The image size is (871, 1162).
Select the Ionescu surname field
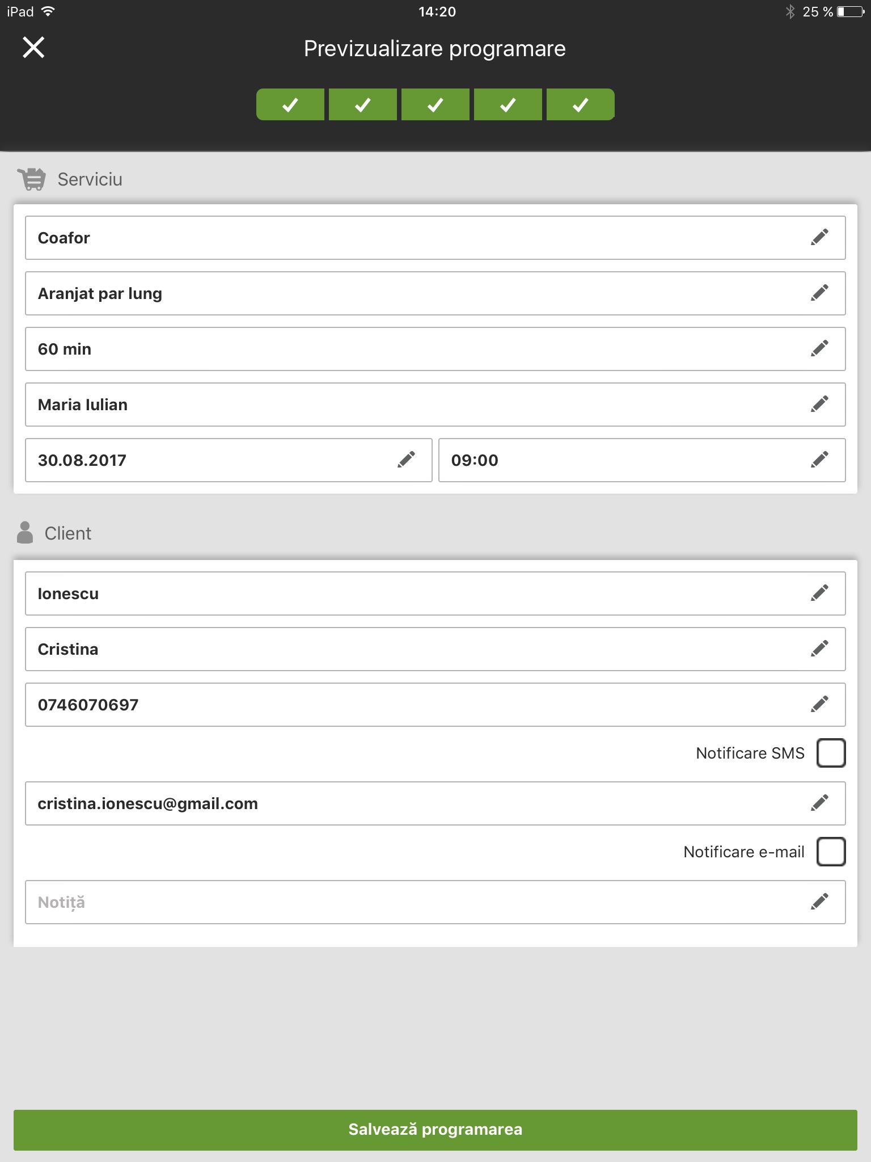[435, 593]
